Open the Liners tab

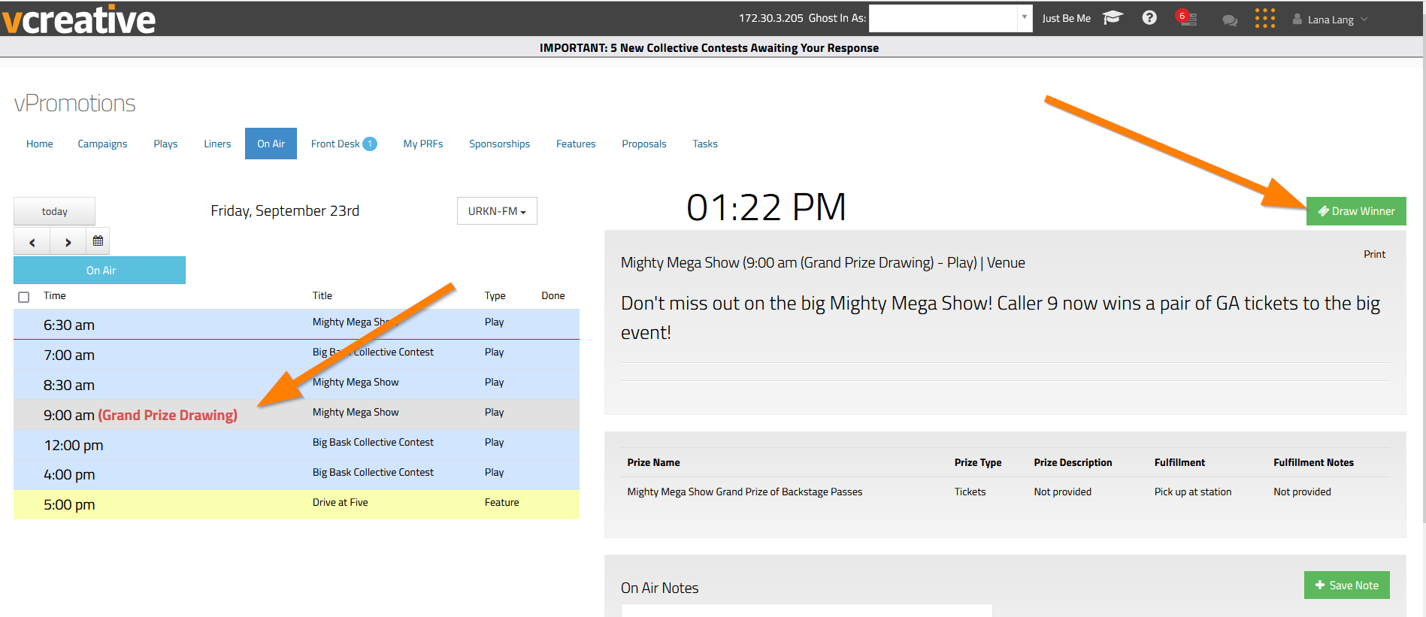217,144
